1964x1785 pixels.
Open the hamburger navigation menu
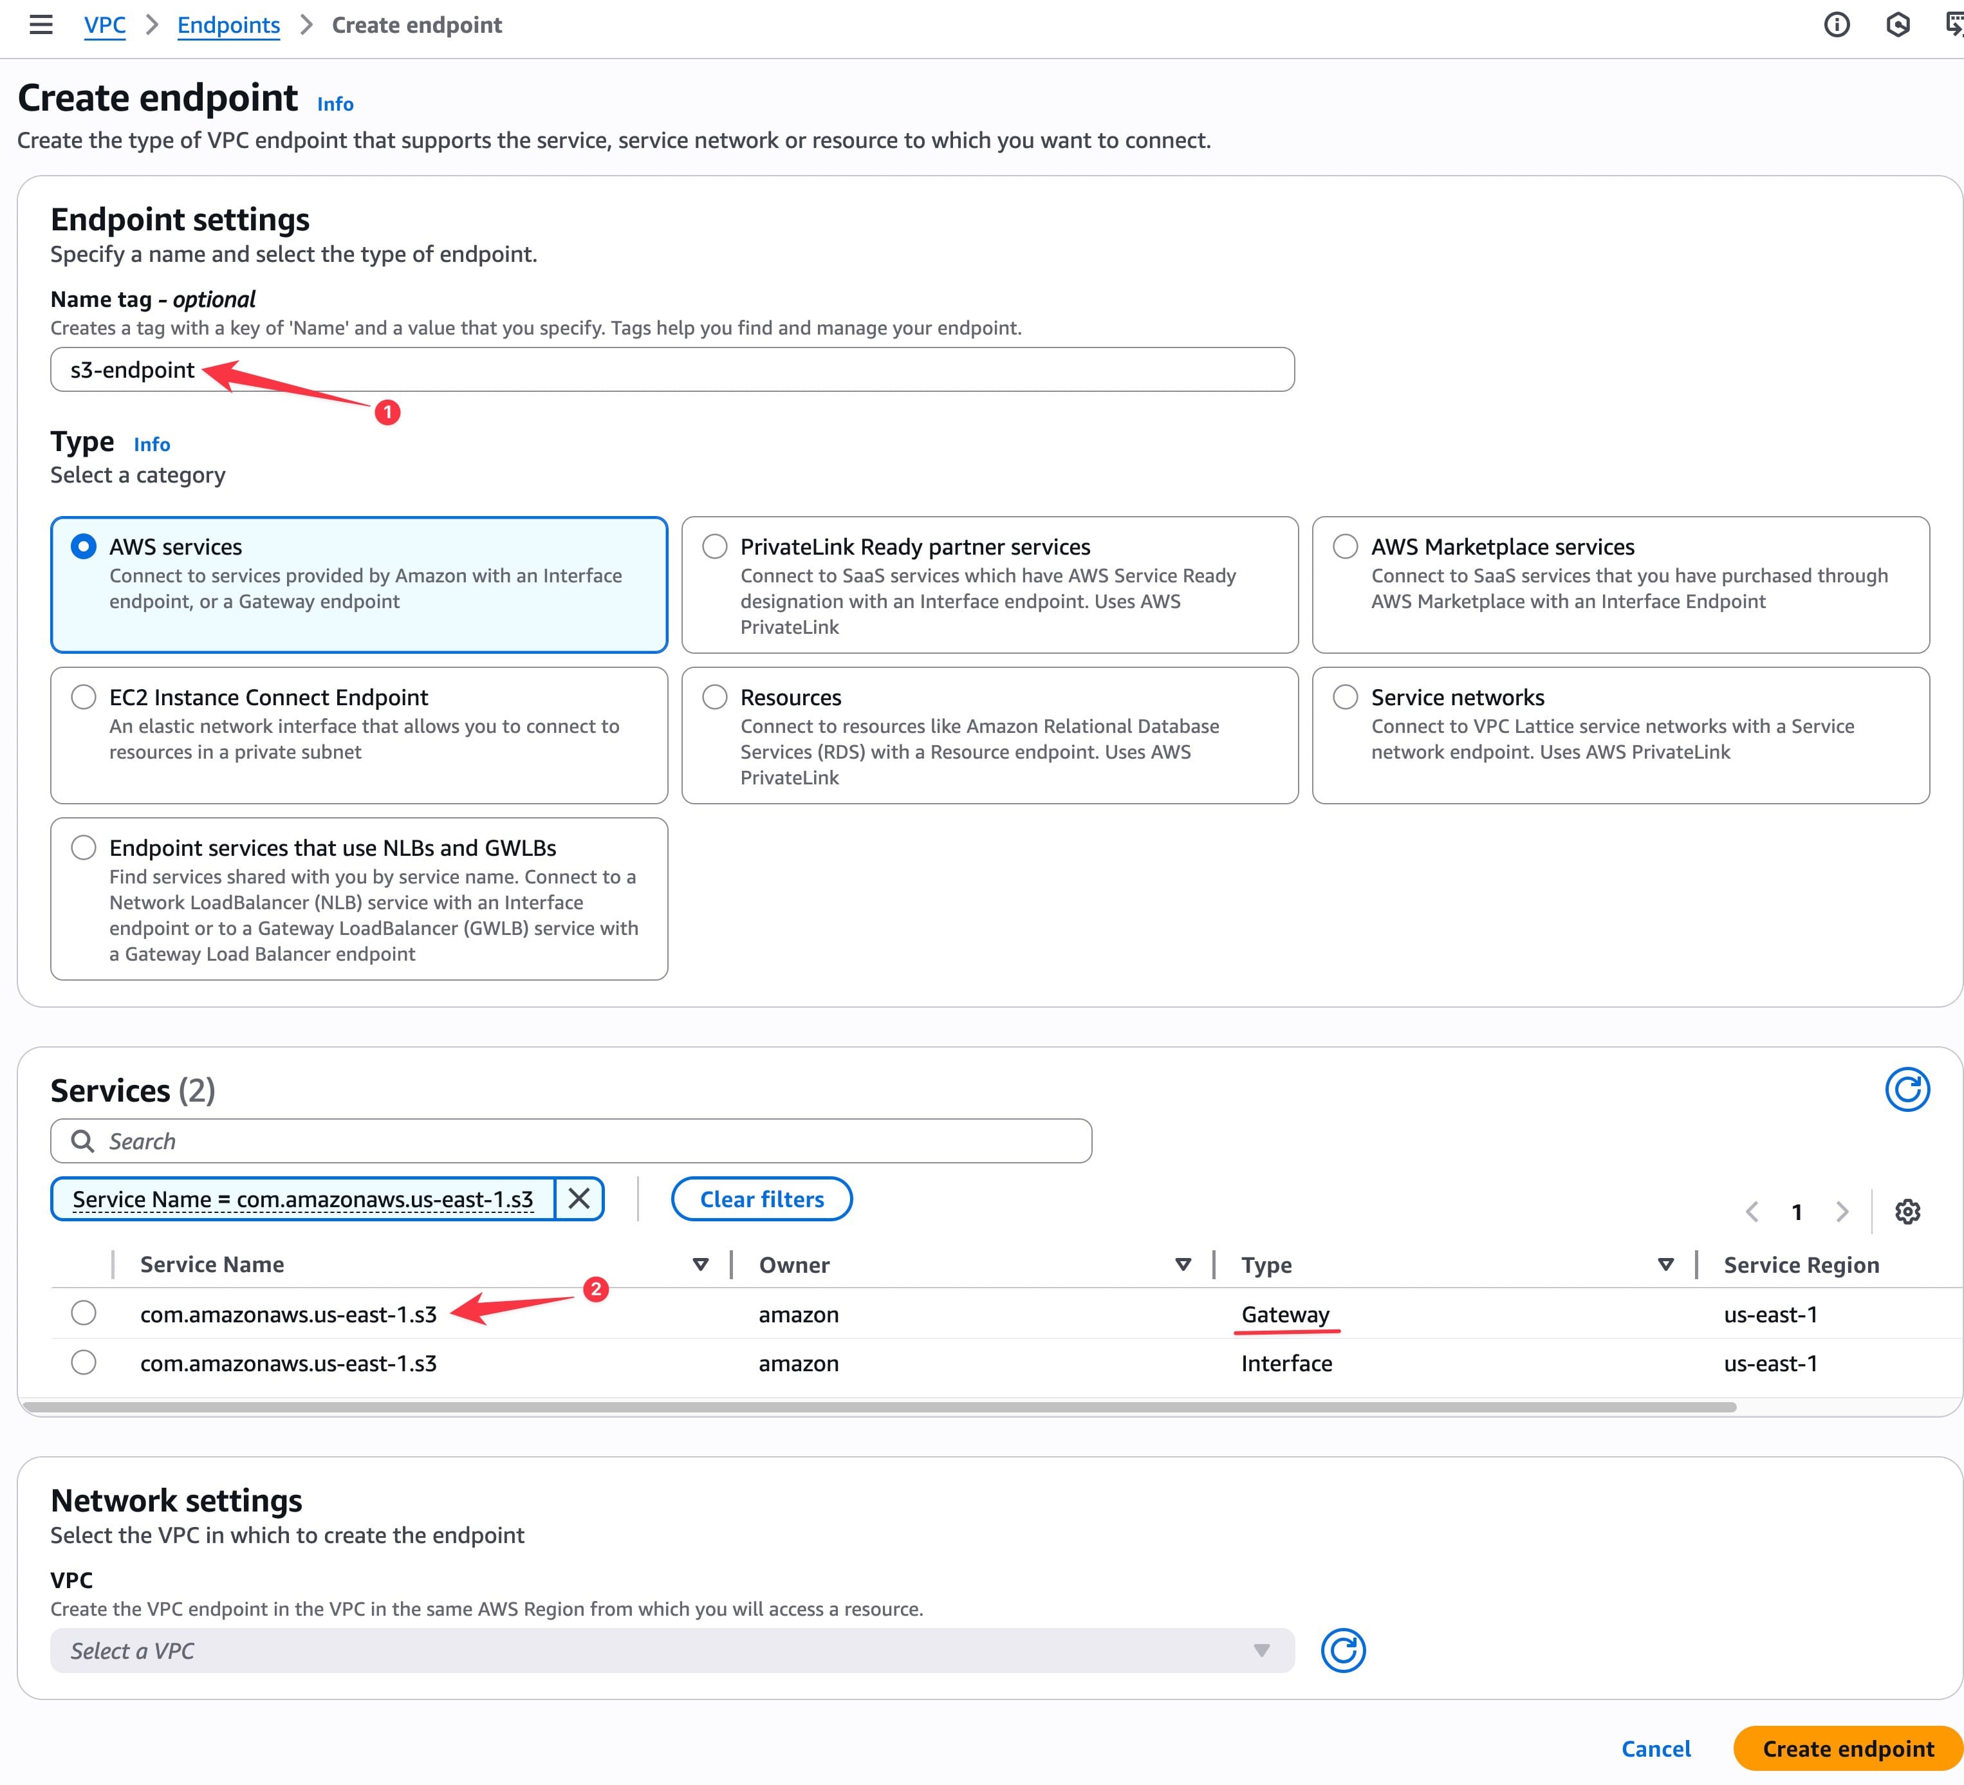(41, 25)
